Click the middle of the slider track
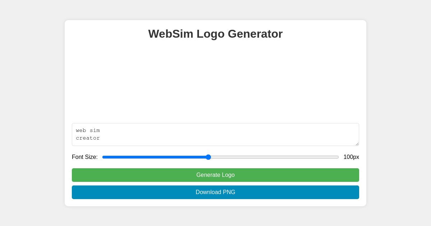Image resolution: width=431 pixels, height=226 pixels. coord(221,157)
